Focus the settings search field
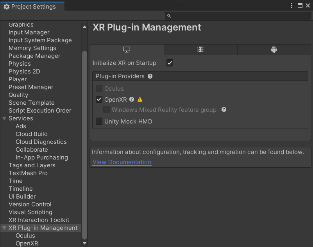 [238, 16]
